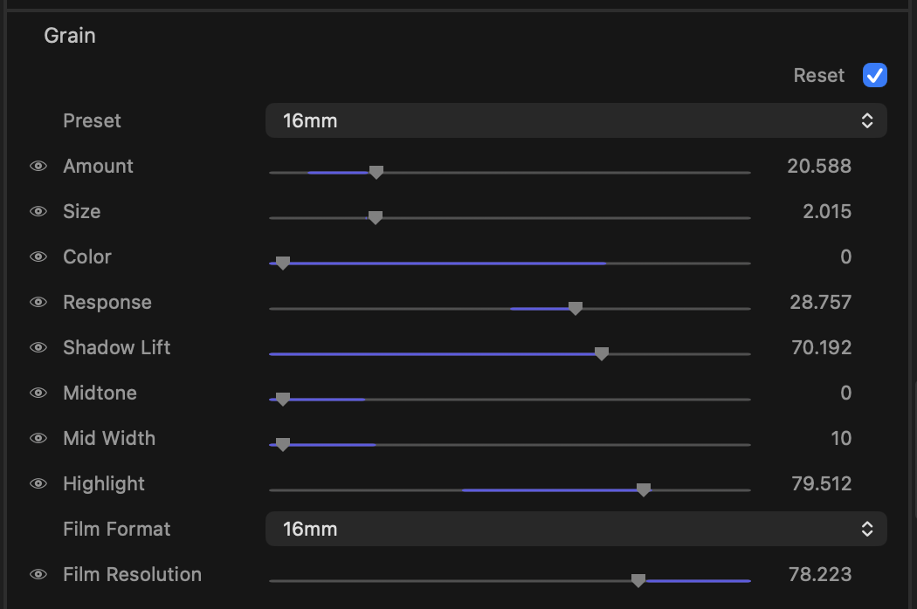Click the Preset label

pos(92,120)
